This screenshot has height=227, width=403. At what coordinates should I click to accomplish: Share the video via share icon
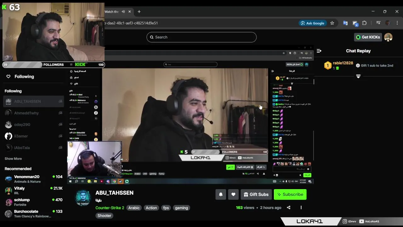tap(289, 207)
